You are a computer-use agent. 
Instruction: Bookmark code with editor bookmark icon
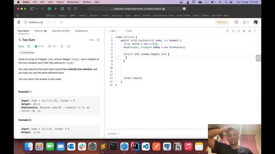pyautogui.click(x=227, y=31)
